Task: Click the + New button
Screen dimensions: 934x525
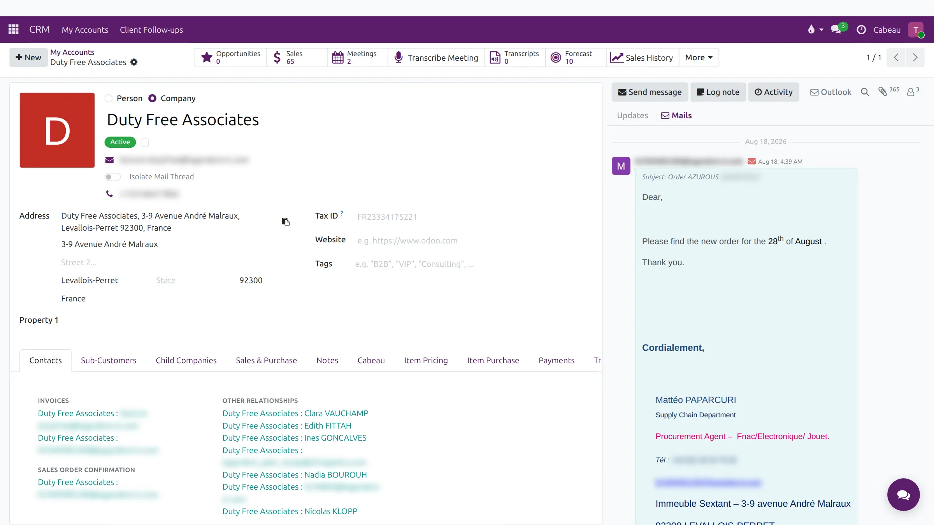Action: click(28, 58)
